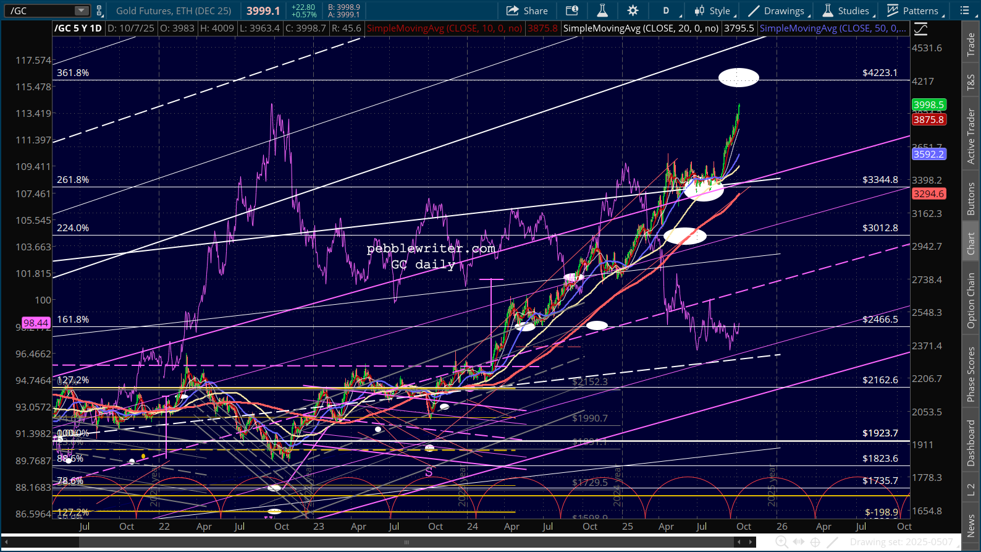The width and height of the screenshot is (981, 552).
Task: Click the pan left-right arrows icon
Action: 799,542
